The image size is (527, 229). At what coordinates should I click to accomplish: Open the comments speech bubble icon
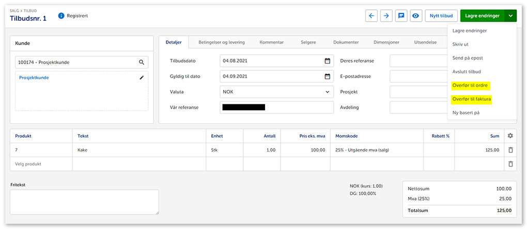tap(401, 16)
